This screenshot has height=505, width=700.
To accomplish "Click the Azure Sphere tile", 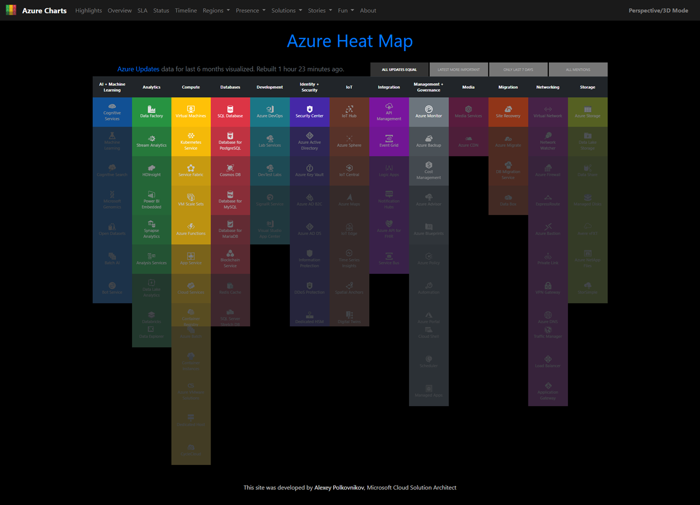I will click(349, 141).
